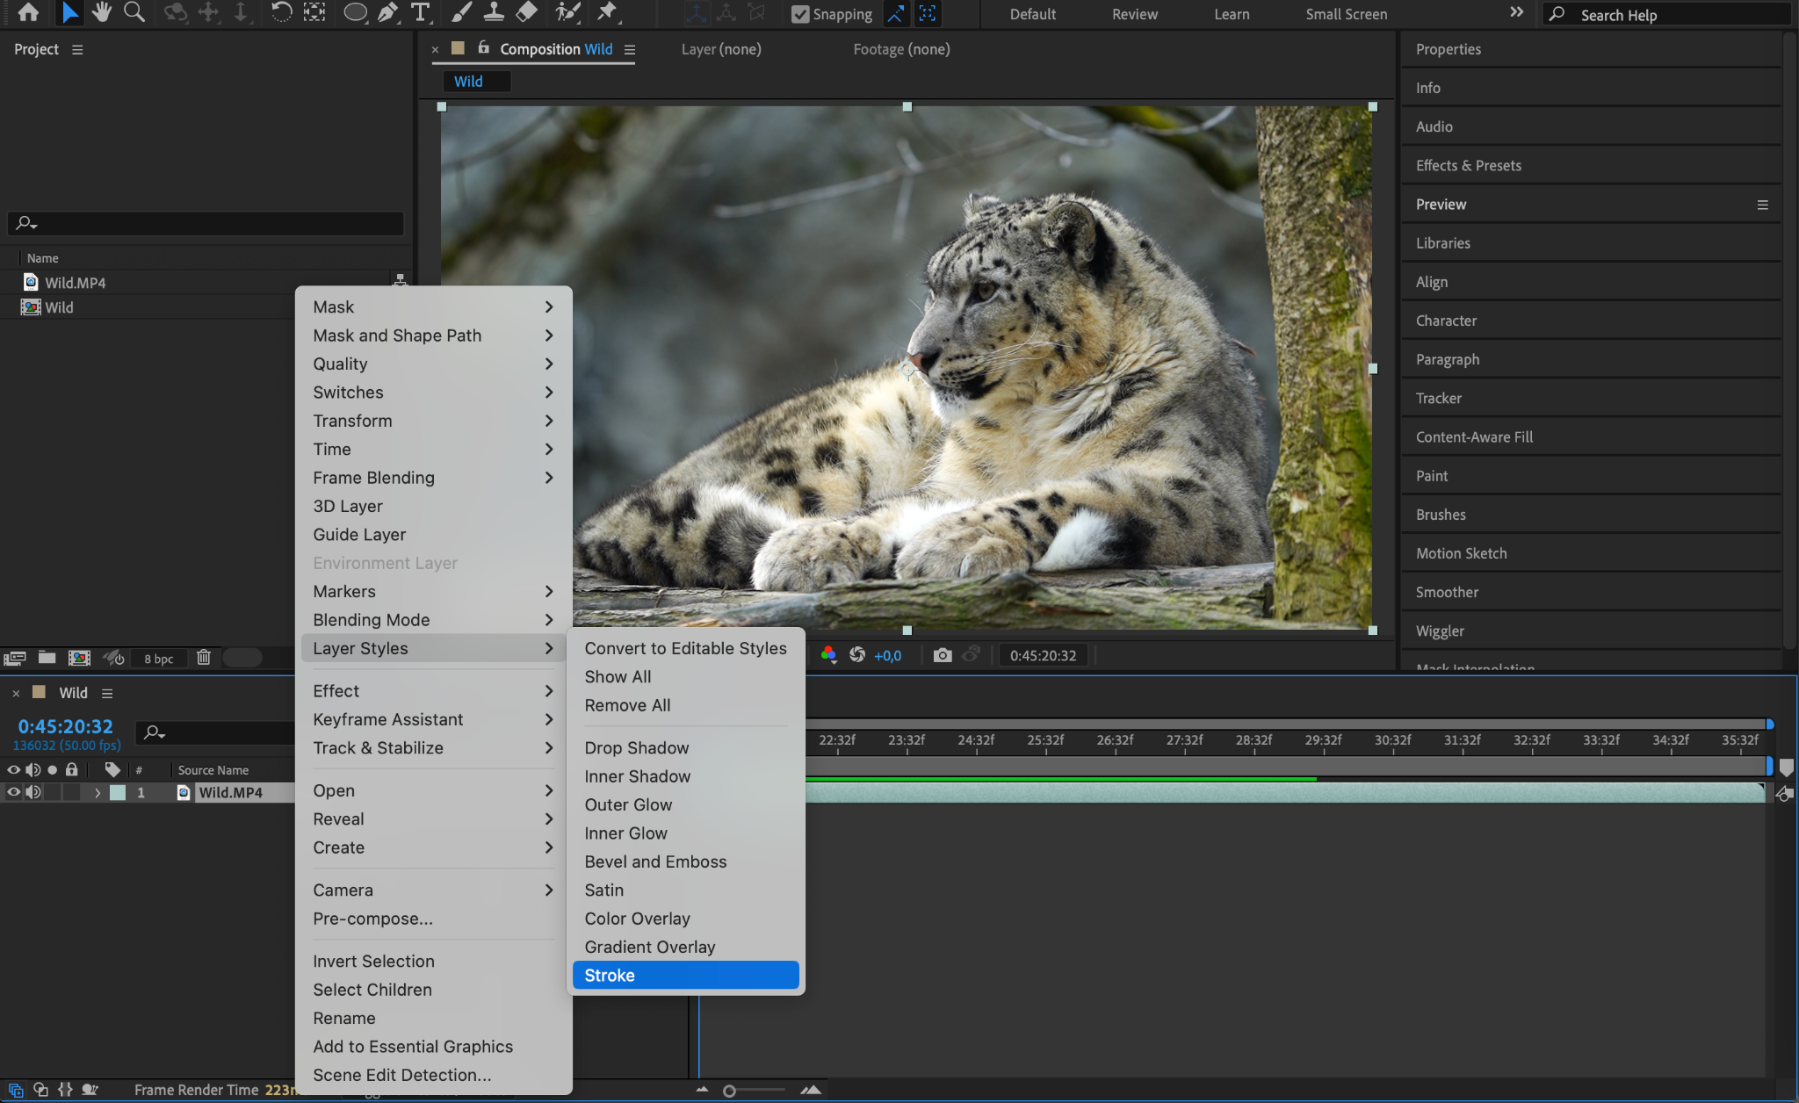
Task: Expand the Wild.MP4 layer properties
Action: pos(98,792)
